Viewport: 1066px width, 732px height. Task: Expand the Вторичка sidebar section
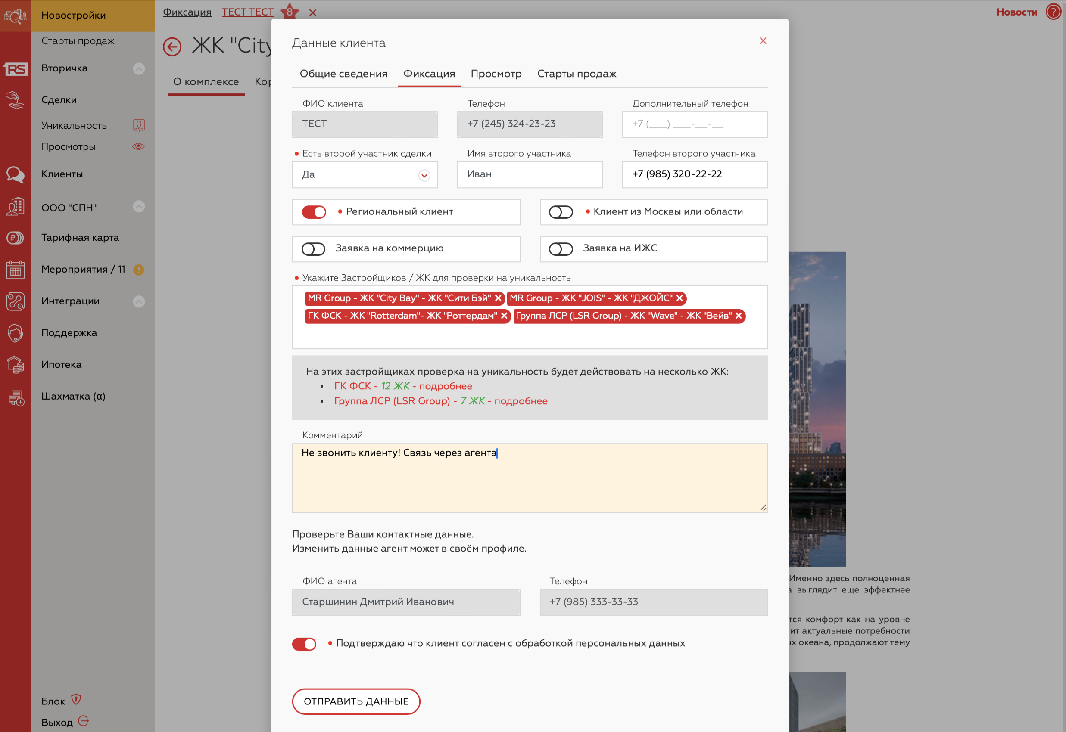[x=139, y=69]
